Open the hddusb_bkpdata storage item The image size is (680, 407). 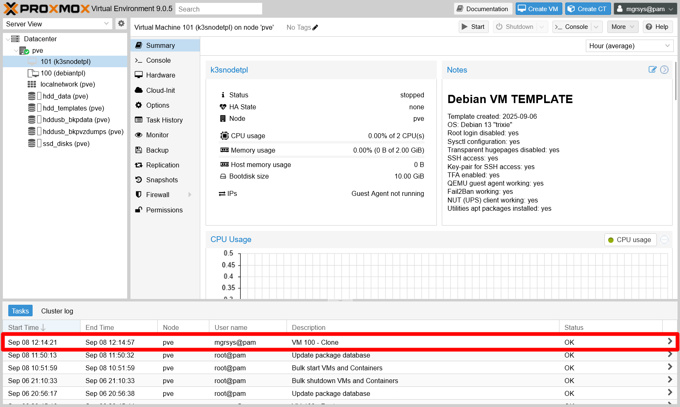click(76, 120)
